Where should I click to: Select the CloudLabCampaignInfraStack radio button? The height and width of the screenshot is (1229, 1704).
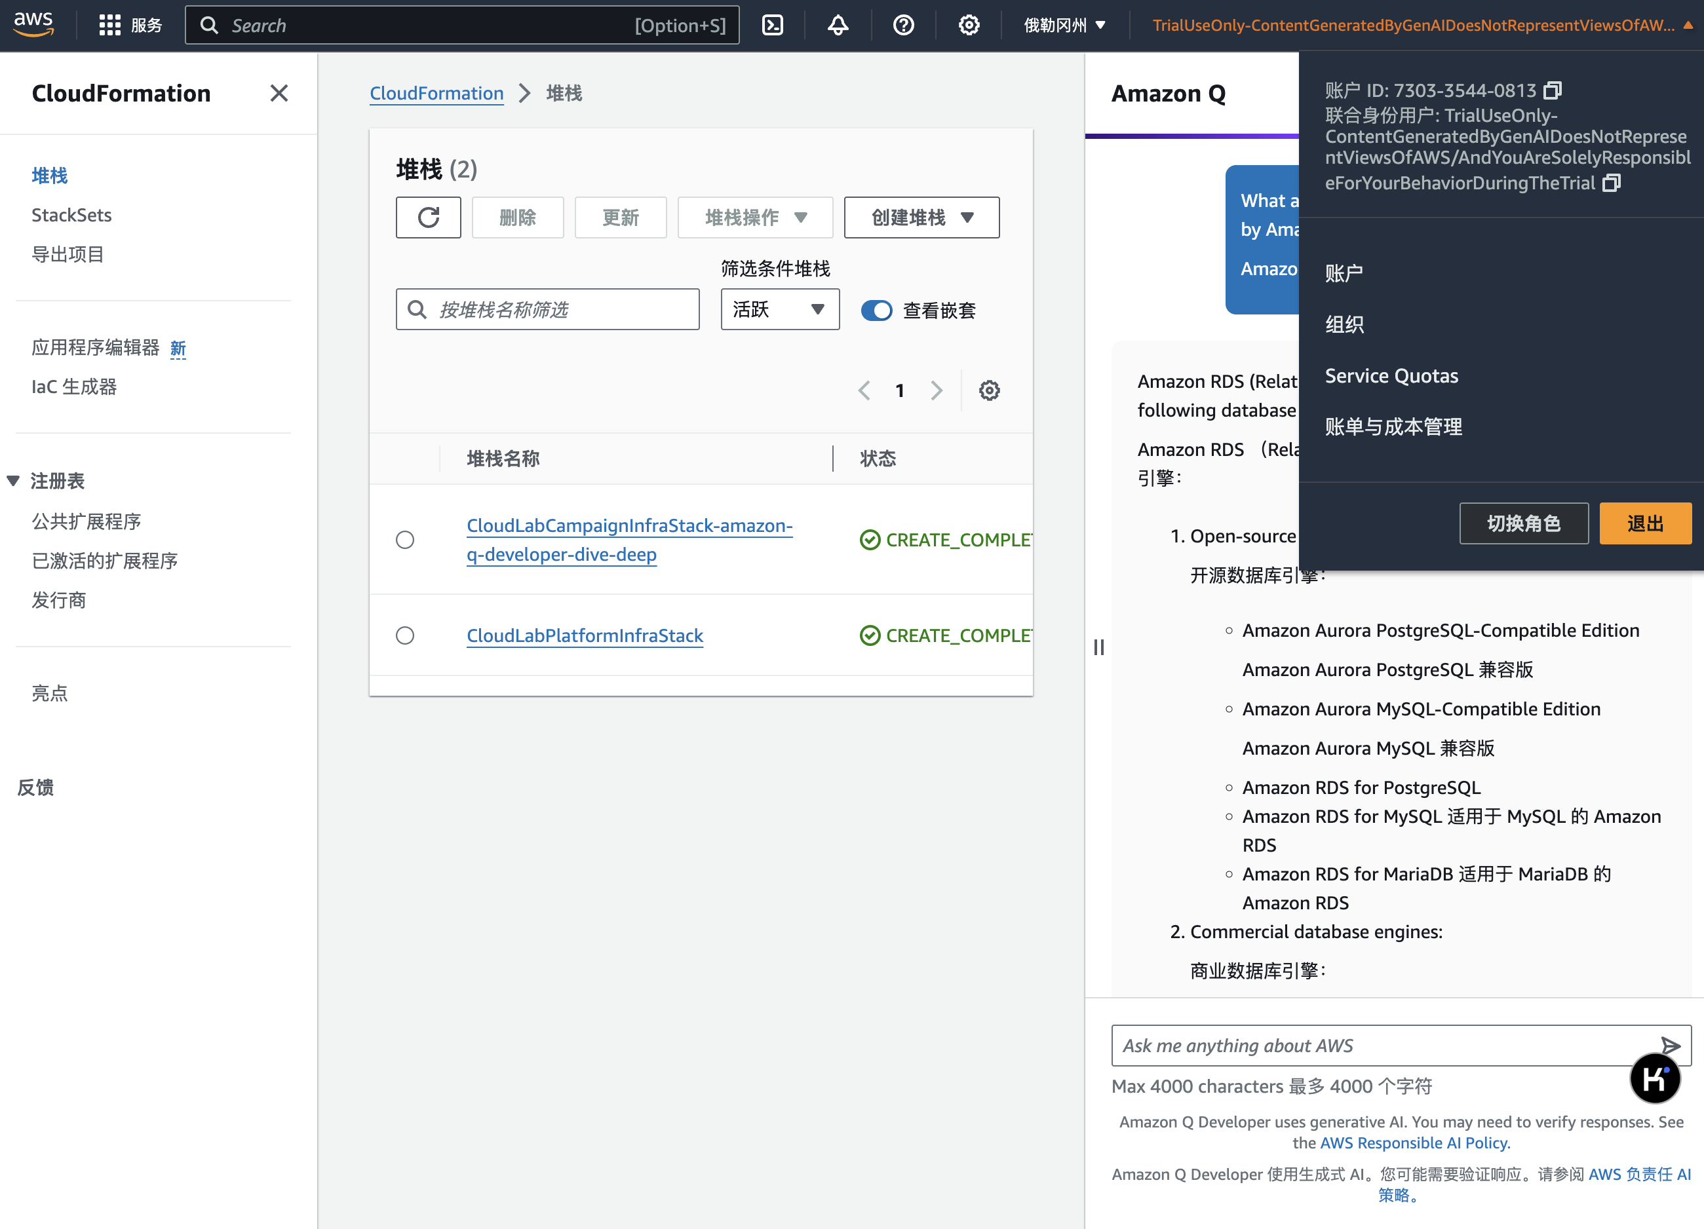pyautogui.click(x=405, y=539)
